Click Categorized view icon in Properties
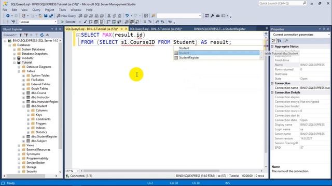Image resolution: width=332 pixels, height=186 pixels. (x=273, y=40)
